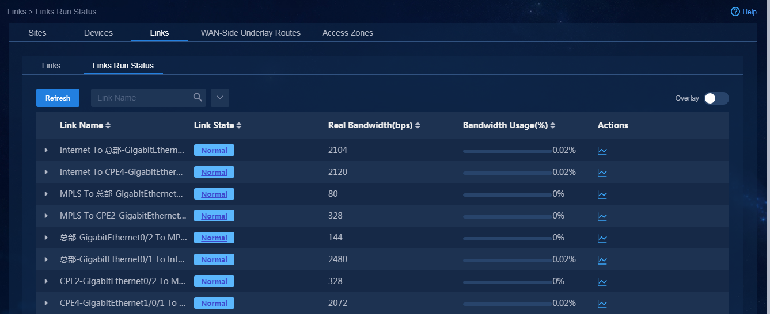Screen dimensions: 770x314
Task: Click bandwidth value 80
Action: click(x=333, y=194)
